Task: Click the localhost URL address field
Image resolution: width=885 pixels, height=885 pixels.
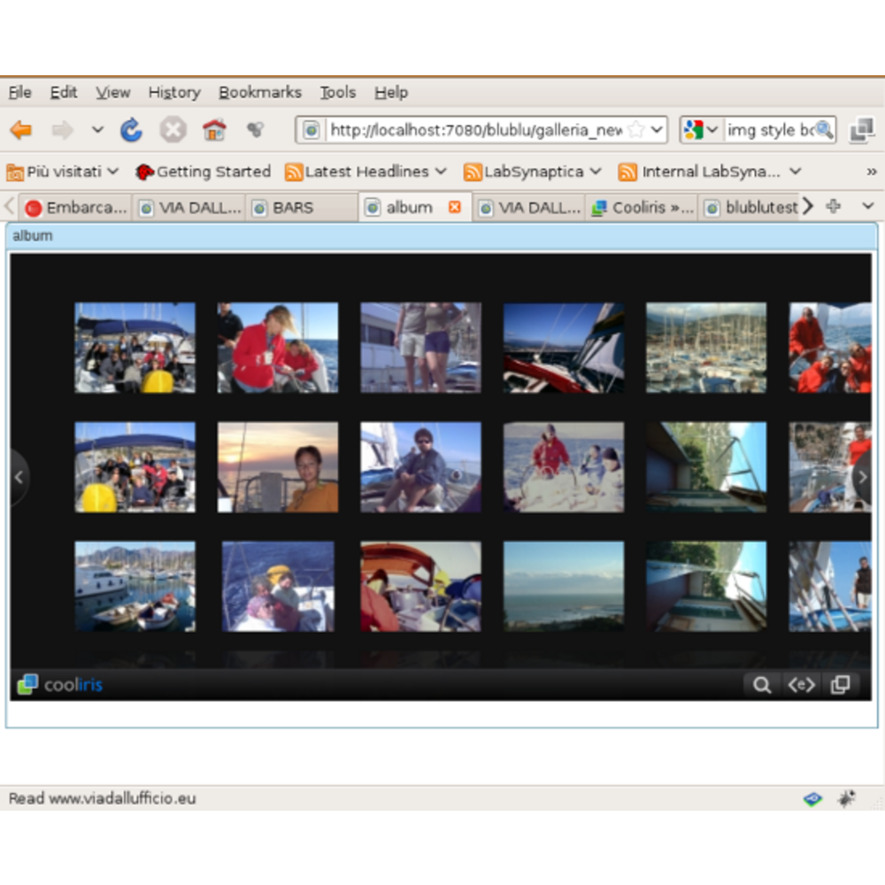Action: pyautogui.click(x=473, y=130)
